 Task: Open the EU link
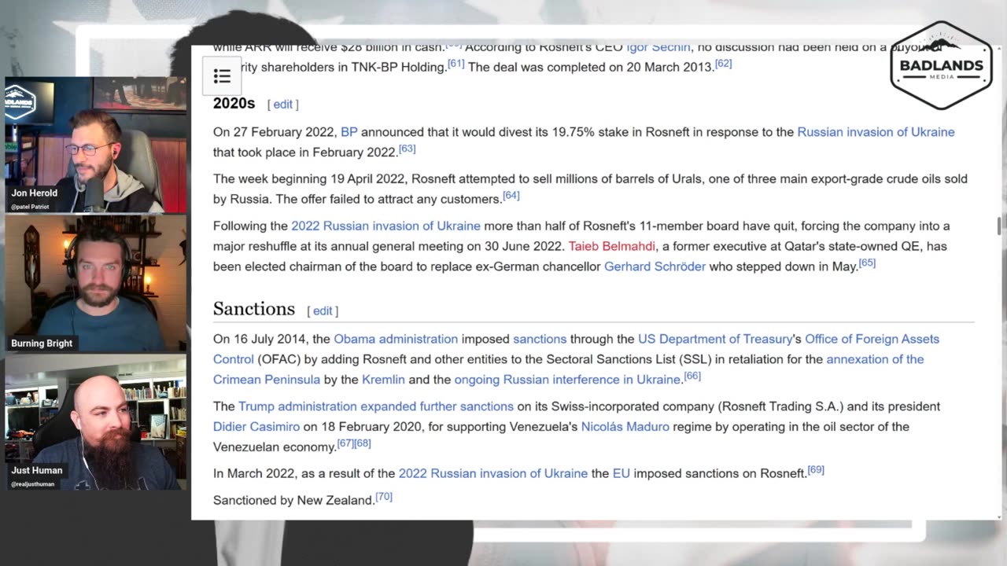tap(622, 474)
